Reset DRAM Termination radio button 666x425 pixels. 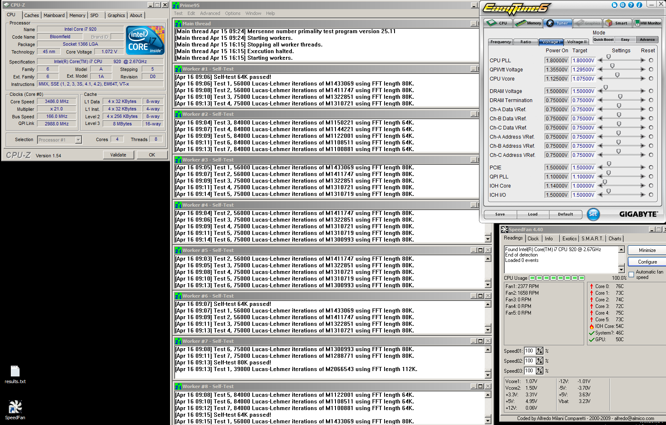coord(651,100)
